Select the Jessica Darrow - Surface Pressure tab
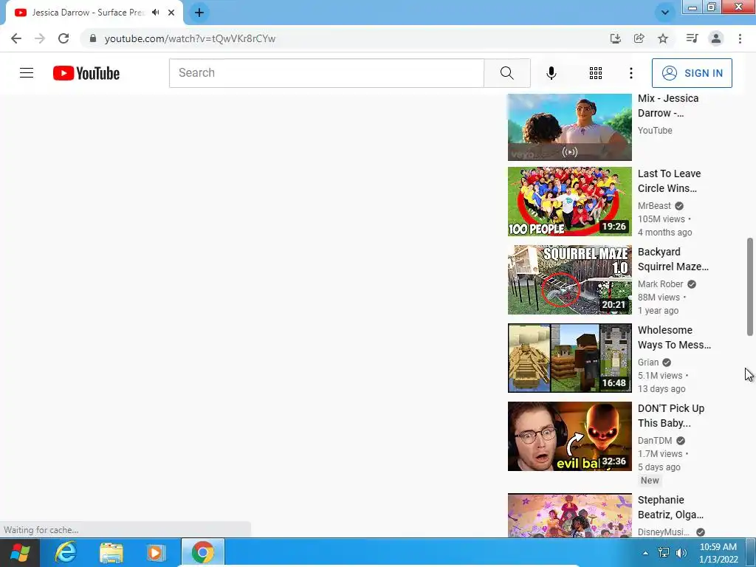The image size is (756, 567). pos(87,13)
